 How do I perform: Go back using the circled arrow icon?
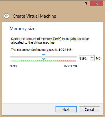point(7,16)
